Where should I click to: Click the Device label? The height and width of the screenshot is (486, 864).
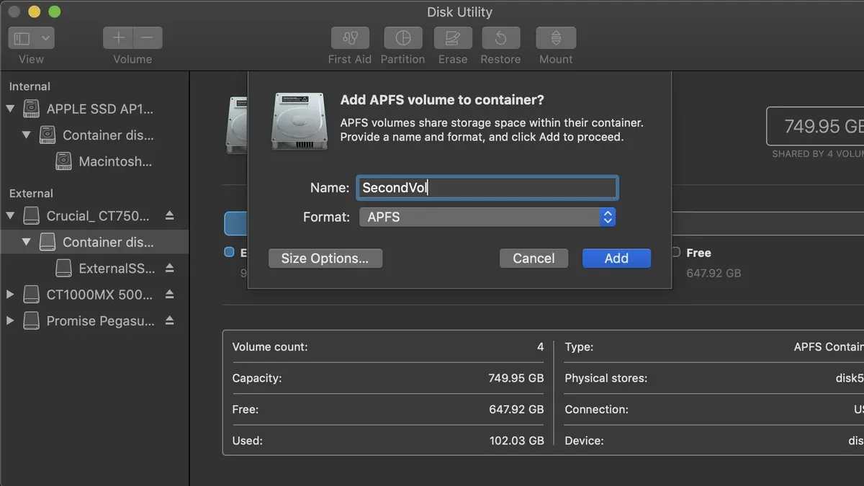click(584, 440)
